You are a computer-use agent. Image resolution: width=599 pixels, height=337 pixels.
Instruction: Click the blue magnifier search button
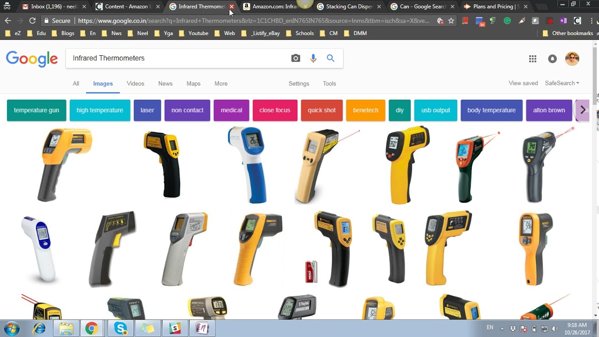[x=331, y=58]
